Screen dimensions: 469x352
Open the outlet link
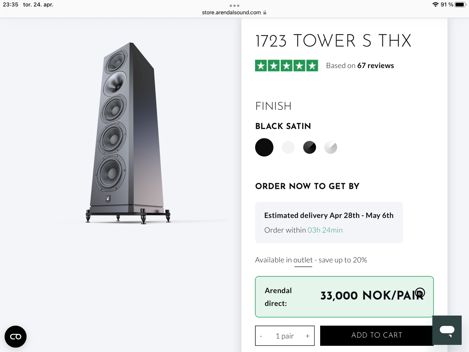303,260
